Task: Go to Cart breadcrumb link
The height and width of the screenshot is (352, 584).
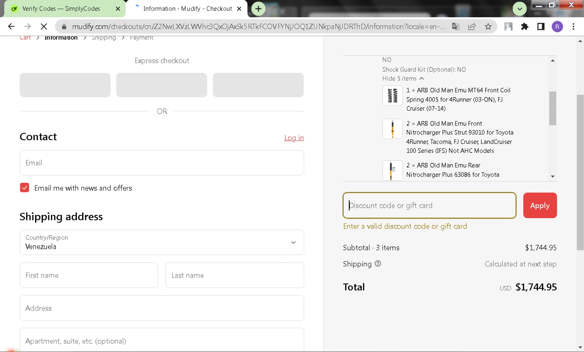Action: pos(25,38)
